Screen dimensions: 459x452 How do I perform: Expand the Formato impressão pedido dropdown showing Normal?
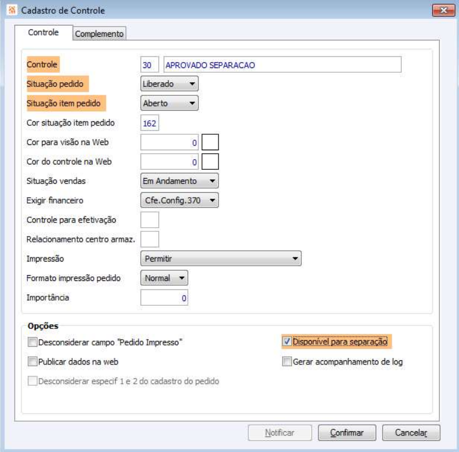click(x=164, y=278)
